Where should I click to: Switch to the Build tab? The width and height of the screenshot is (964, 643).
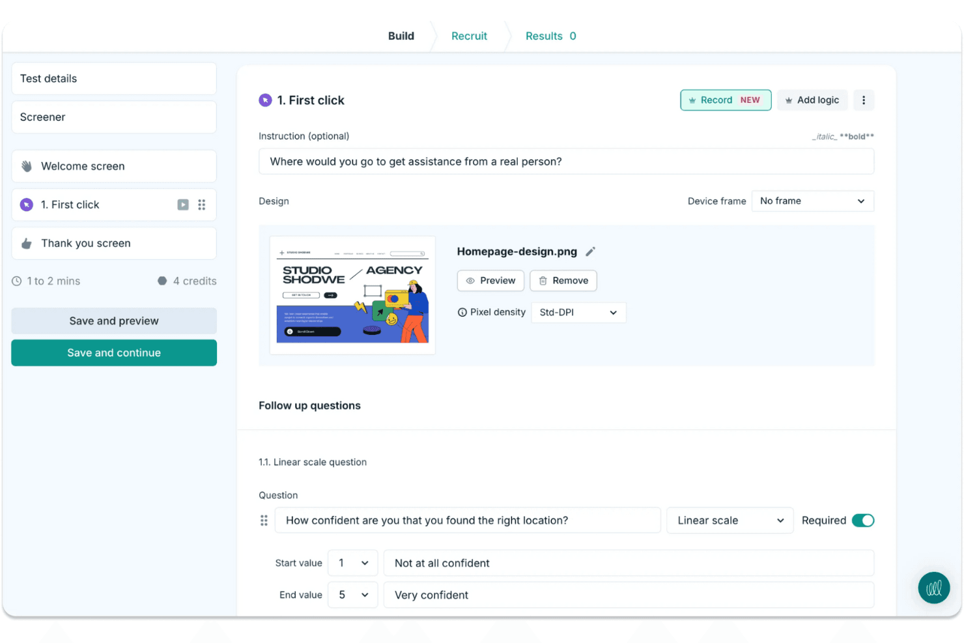tap(401, 36)
